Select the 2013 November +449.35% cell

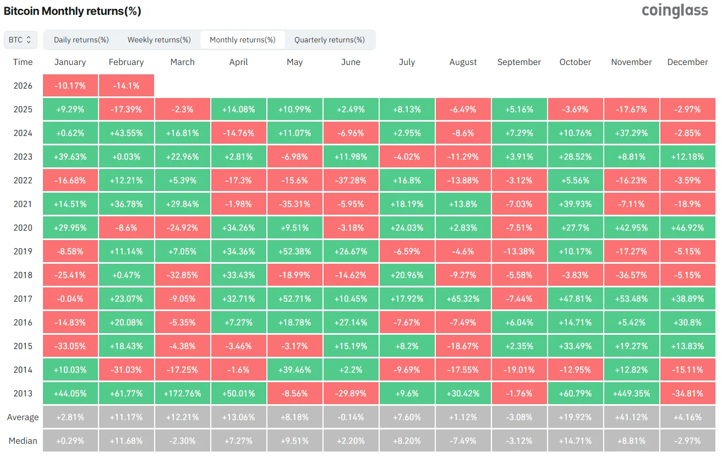pos(631,394)
